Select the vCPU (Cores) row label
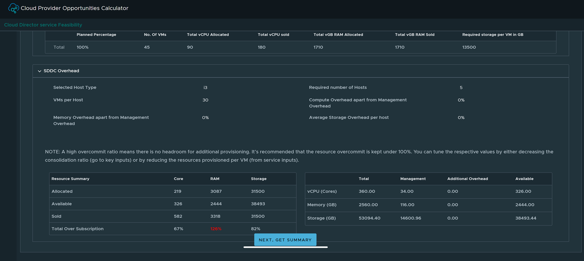Image resolution: width=584 pixels, height=261 pixels. 322,191
